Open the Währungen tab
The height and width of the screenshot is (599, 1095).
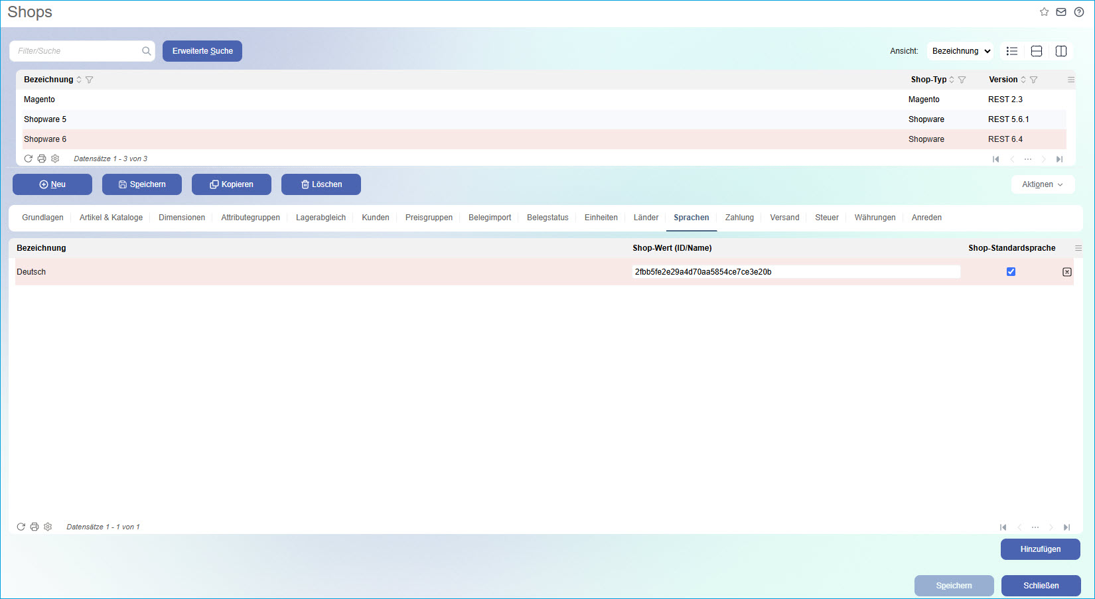pos(875,218)
